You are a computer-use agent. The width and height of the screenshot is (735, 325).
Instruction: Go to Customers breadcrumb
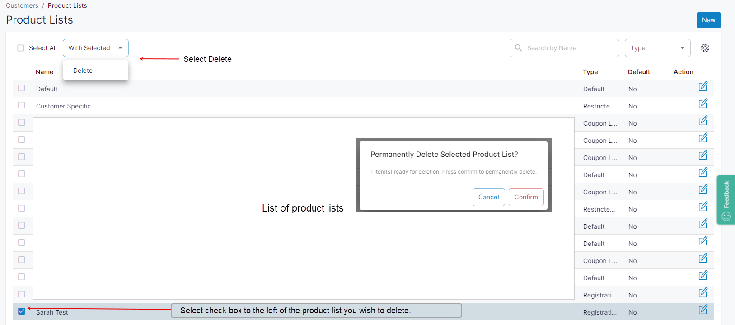click(x=22, y=5)
